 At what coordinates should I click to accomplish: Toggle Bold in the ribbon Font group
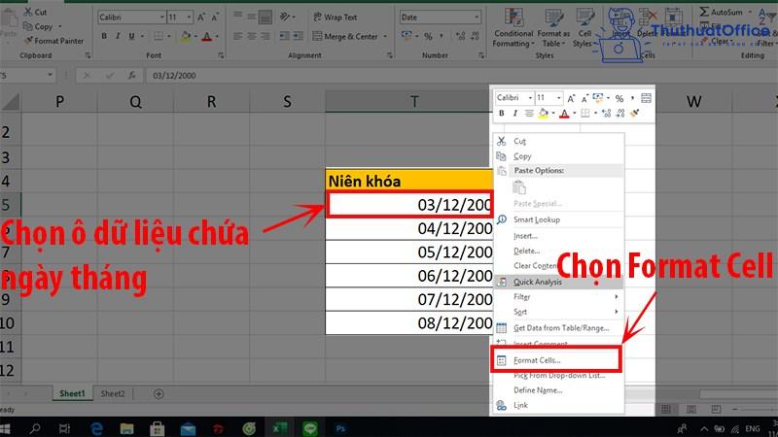[x=104, y=36]
